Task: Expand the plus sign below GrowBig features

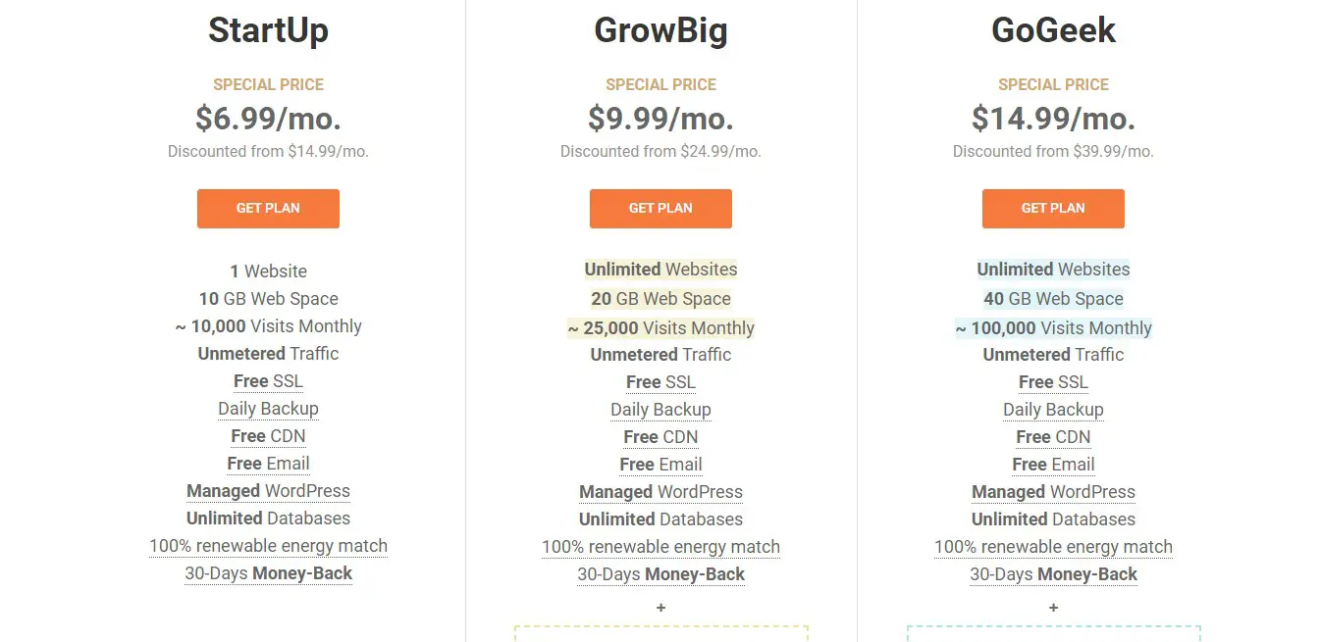Action: pyautogui.click(x=660, y=608)
